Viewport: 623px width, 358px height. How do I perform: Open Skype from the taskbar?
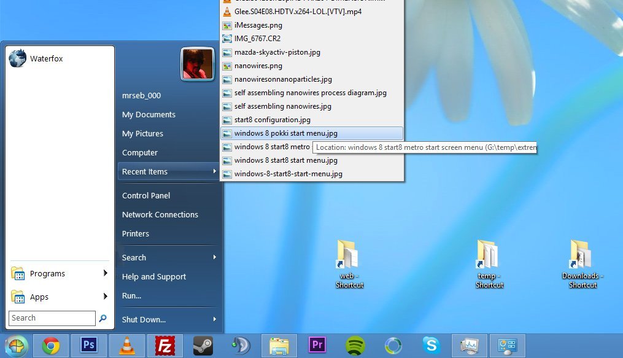[x=431, y=345]
